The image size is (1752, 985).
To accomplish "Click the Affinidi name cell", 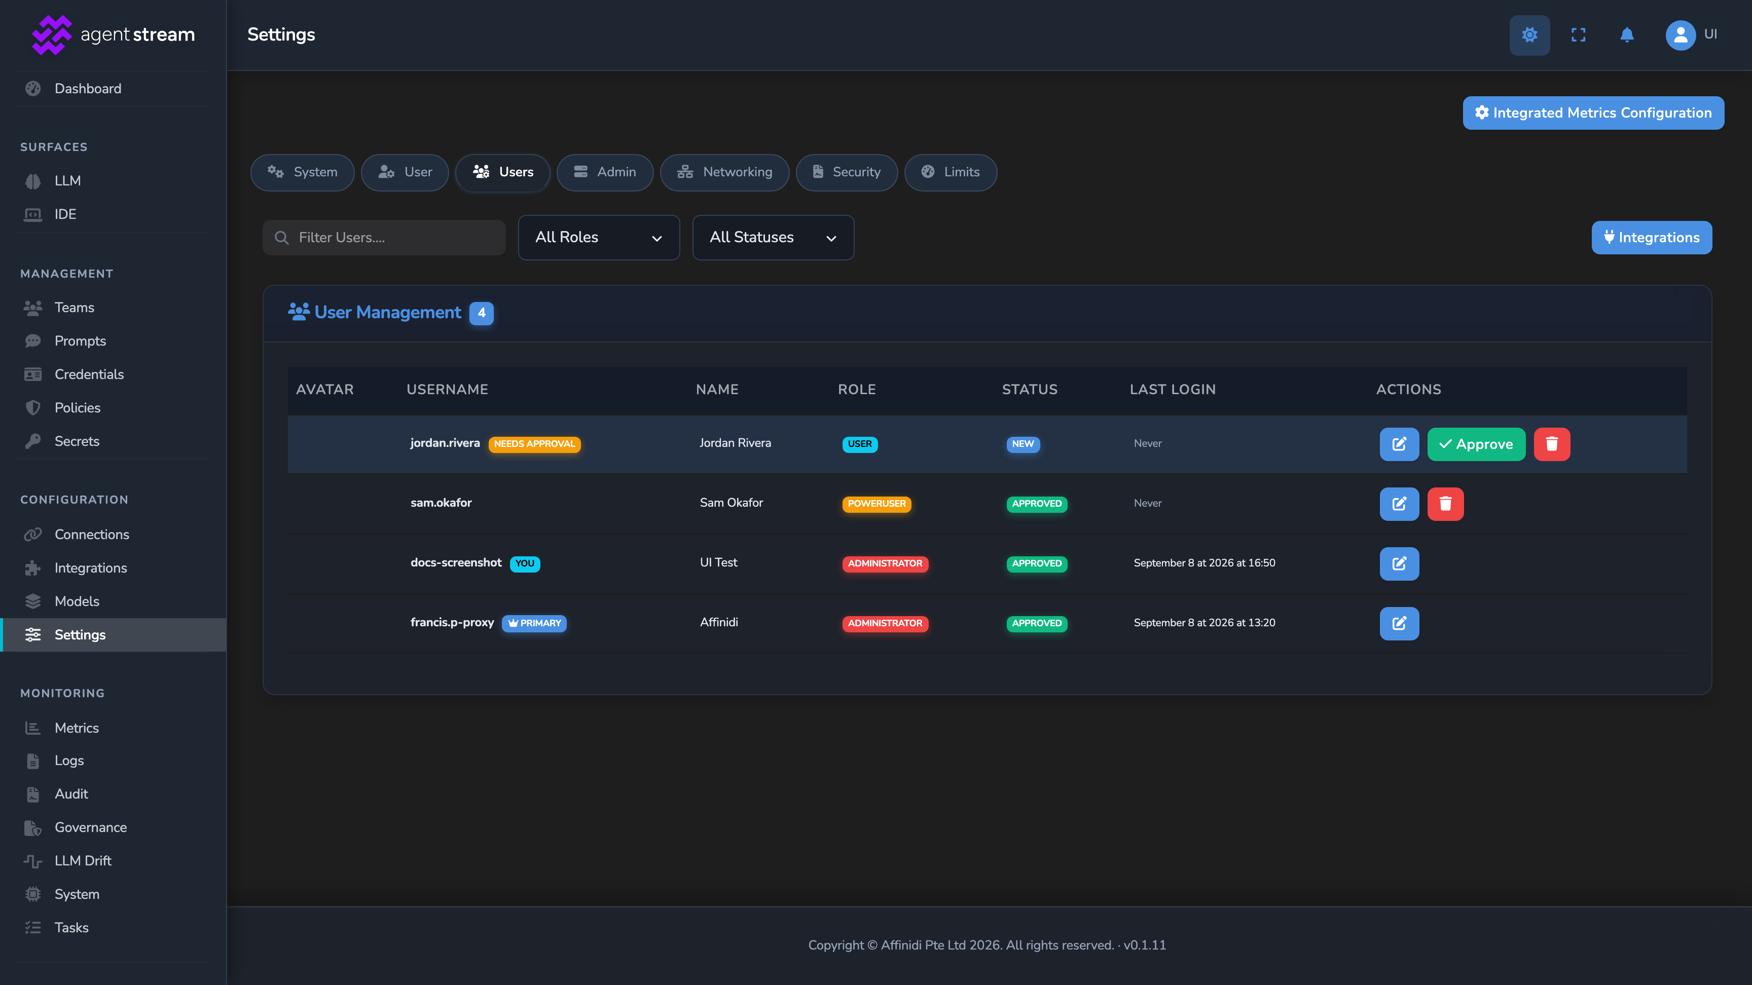I will 719,623.
